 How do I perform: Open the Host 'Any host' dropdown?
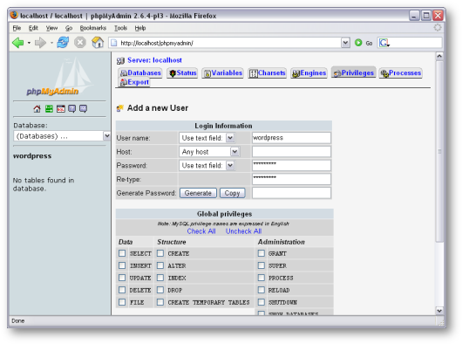pyautogui.click(x=209, y=152)
